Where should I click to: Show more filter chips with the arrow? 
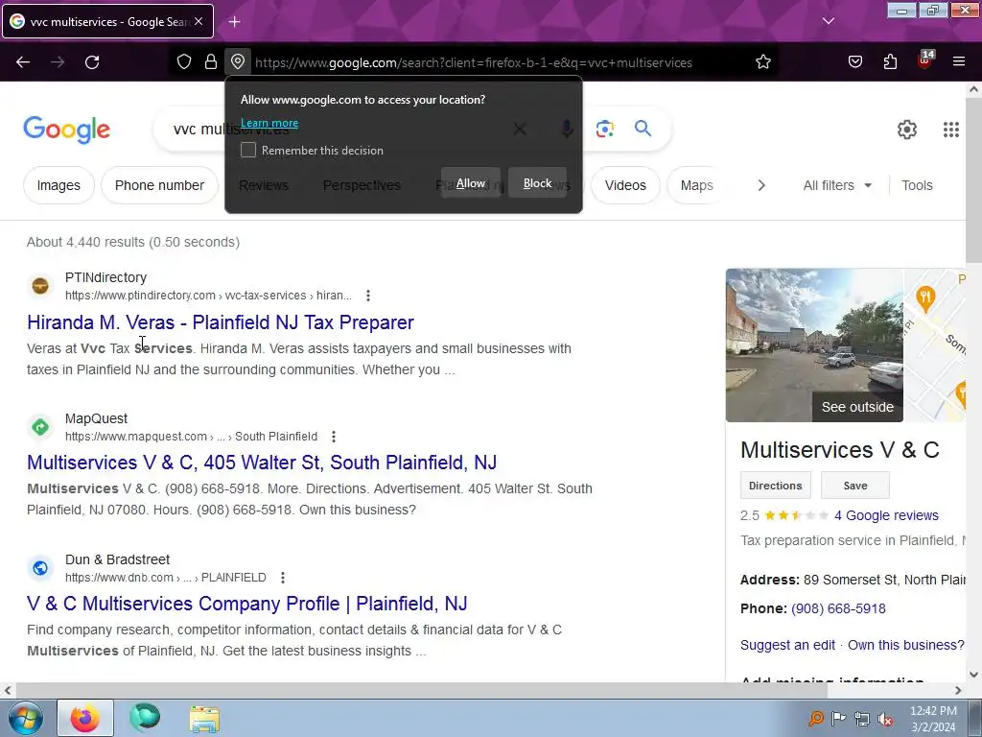pos(761,185)
